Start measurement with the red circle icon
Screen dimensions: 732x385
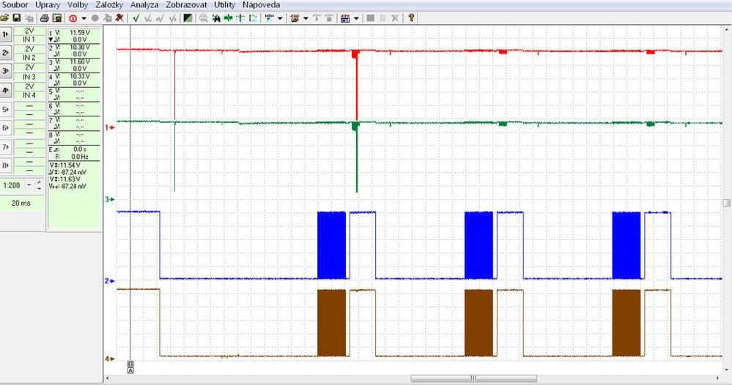click(73, 18)
